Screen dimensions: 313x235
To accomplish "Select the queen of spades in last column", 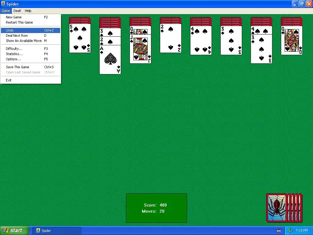I will point(292,40).
